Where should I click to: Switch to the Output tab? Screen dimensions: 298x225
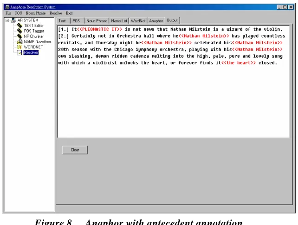click(x=172, y=20)
